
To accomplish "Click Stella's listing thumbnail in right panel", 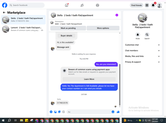I will 142,18.
